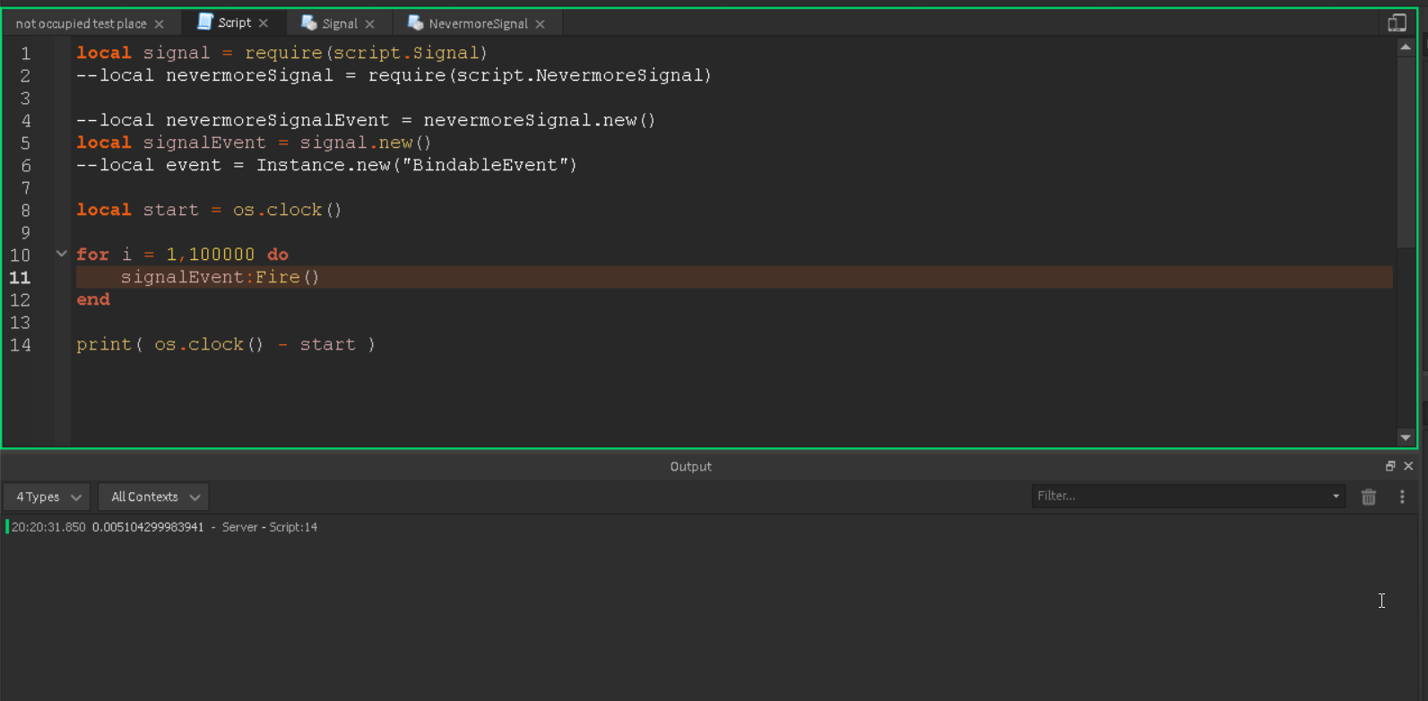
Task: Open the 4 Types message filter dropdown
Action: coord(48,497)
